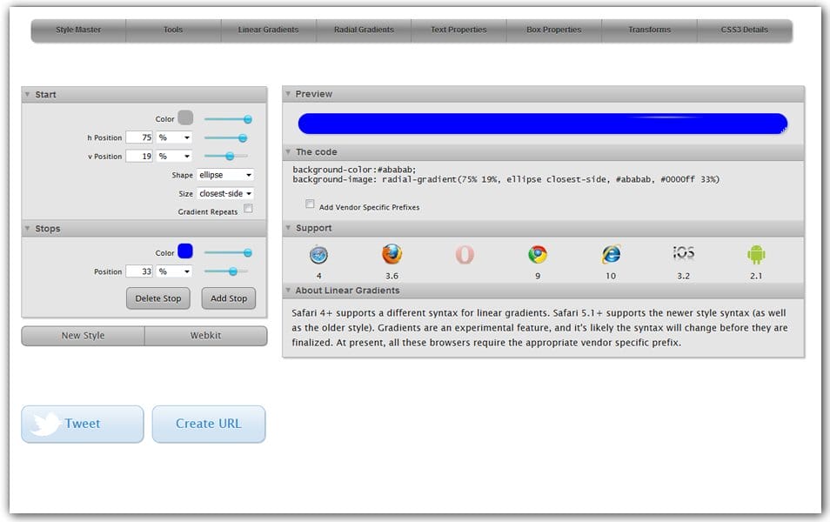Screen dimensions: 830x522
Task: Open the Size closest-side dropdown
Action: coord(225,194)
